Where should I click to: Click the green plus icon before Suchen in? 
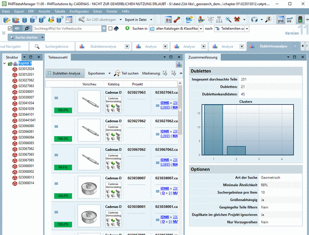click(x=127, y=28)
